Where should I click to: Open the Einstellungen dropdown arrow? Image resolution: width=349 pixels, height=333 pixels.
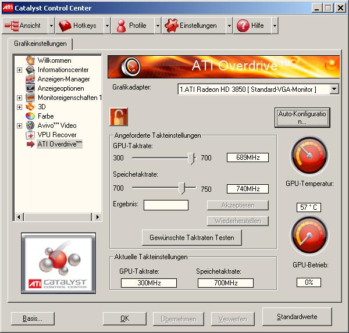[x=229, y=26]
